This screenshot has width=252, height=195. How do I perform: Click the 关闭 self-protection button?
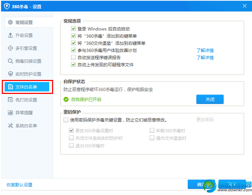(210, 99)
